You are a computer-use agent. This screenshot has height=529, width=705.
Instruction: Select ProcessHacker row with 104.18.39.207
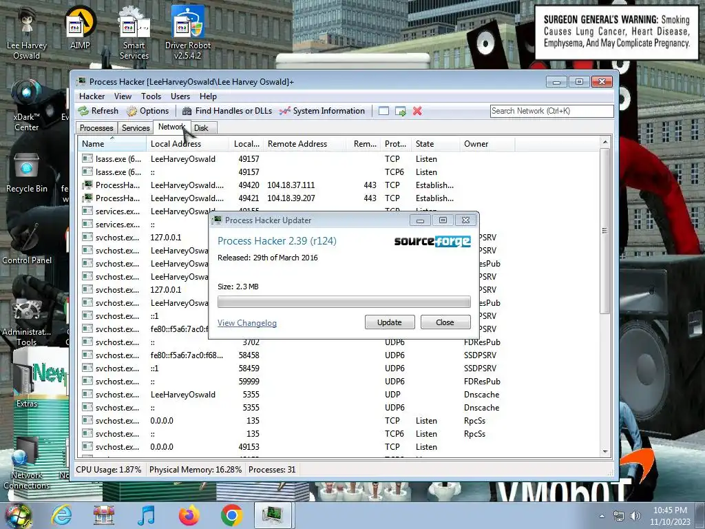339,198
